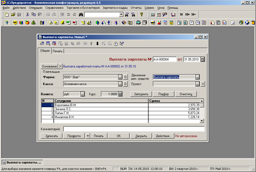Screen dimensions: 256x172
Task: Open the Отчеты menu
Action: point(136,8)
